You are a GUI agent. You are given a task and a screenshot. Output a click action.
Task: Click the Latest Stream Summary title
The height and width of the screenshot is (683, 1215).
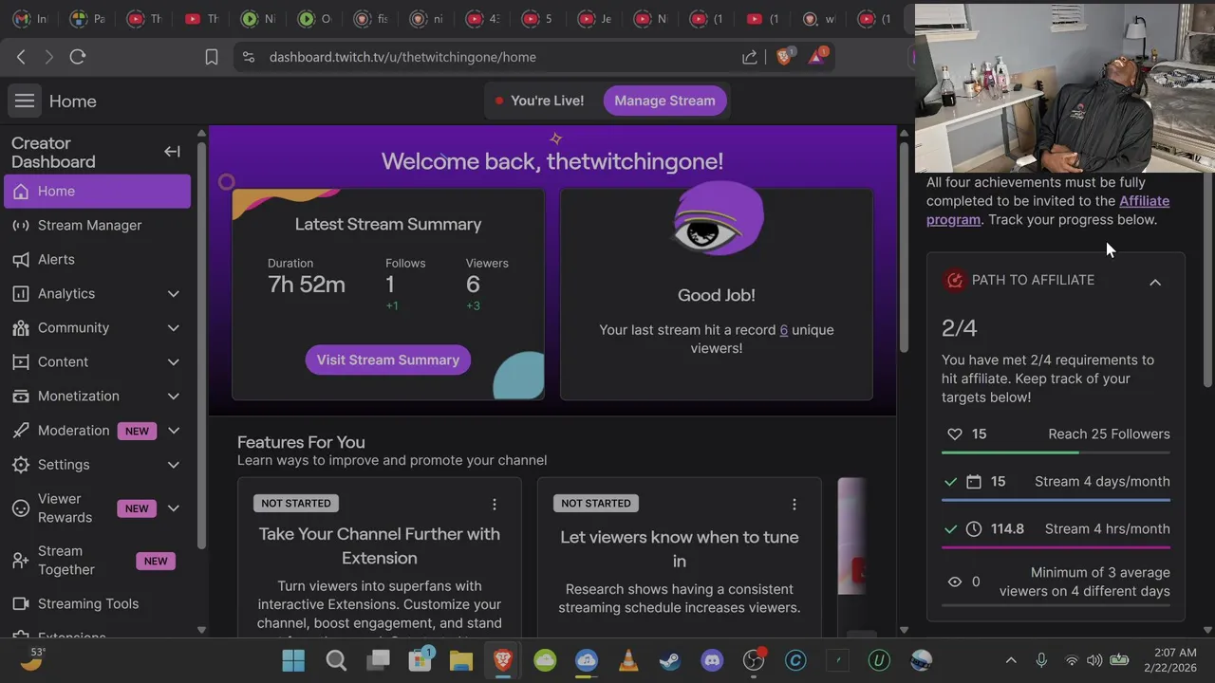[388, 225]
